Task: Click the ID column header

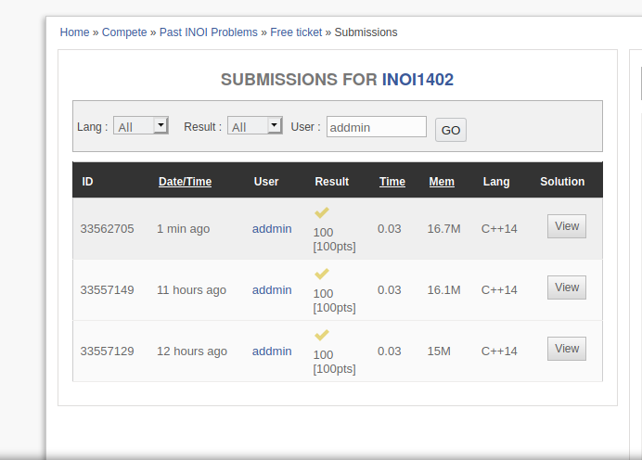Action: 87,181
